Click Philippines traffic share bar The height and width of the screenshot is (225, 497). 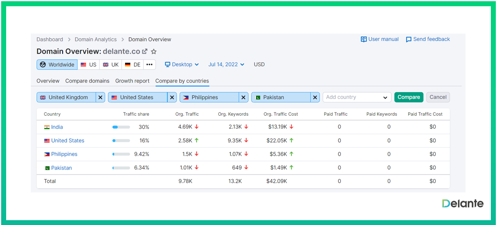tap(121, 154)
